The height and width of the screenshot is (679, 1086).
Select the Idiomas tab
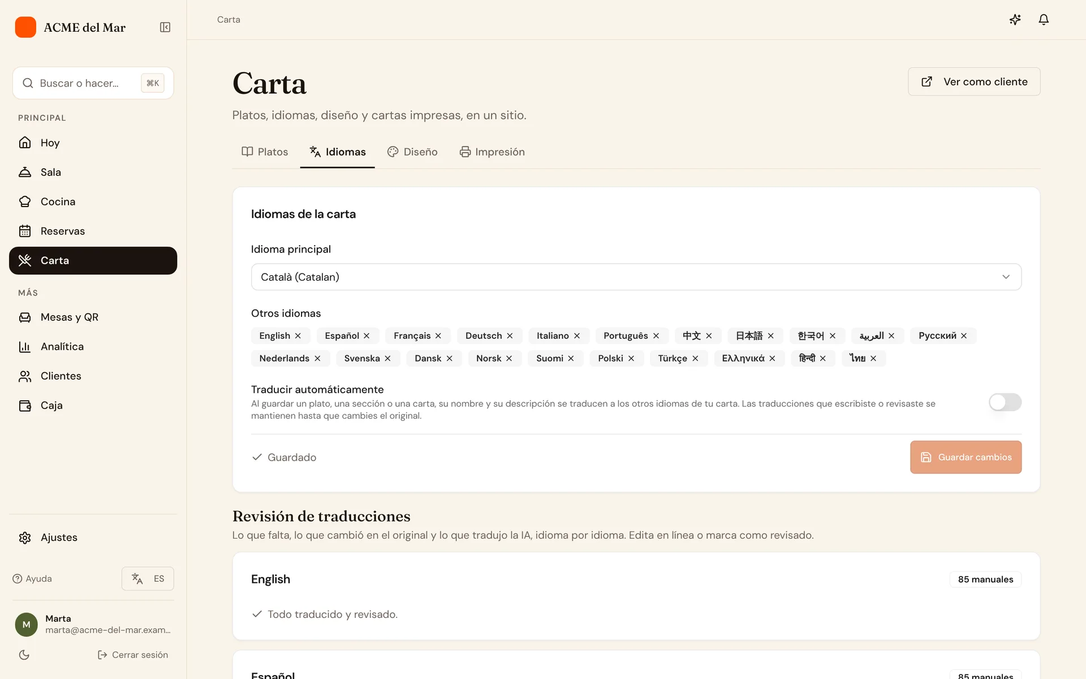(x=338, y=152)
